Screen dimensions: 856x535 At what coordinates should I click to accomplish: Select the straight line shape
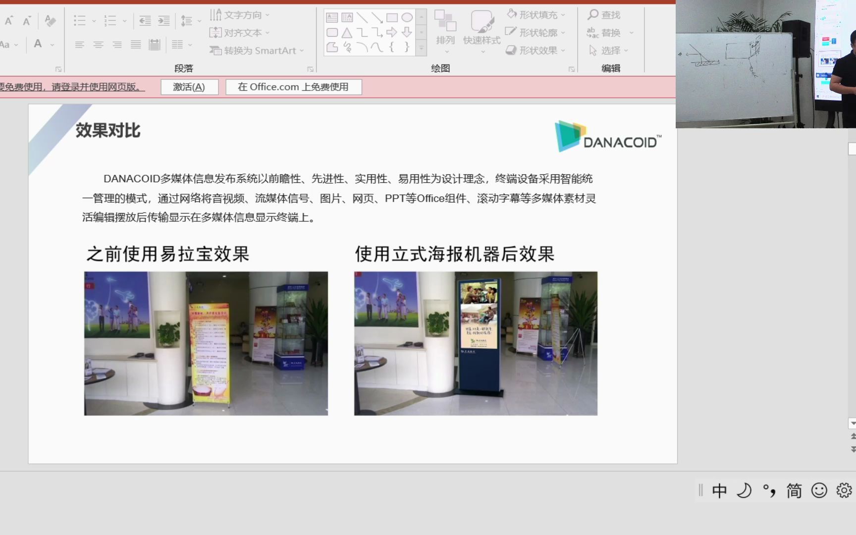(362, 18)
